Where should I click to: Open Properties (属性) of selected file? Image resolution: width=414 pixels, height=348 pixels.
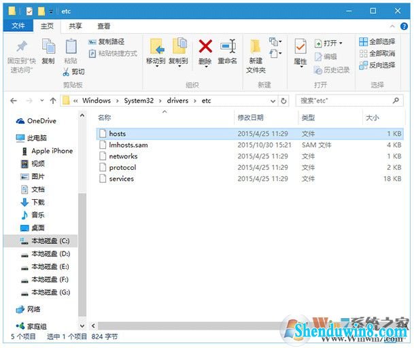pyautogui.click(x=300, y=52)
